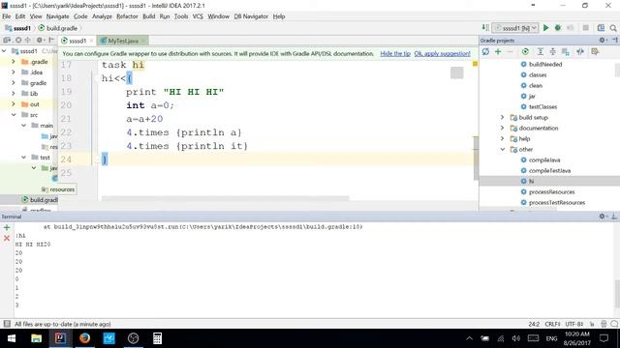Open the VCS menu

[198, 16]
